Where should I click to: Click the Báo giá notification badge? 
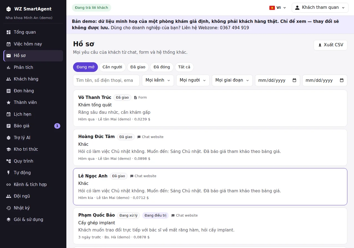(x=57, y=126)
